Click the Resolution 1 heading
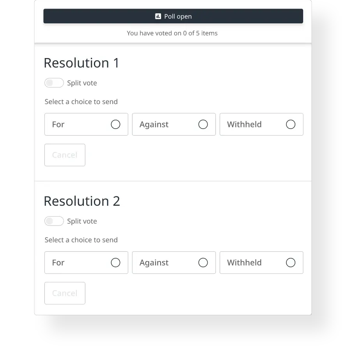The width and height of the screenshot is (346, 346). [x=81, y=63]
